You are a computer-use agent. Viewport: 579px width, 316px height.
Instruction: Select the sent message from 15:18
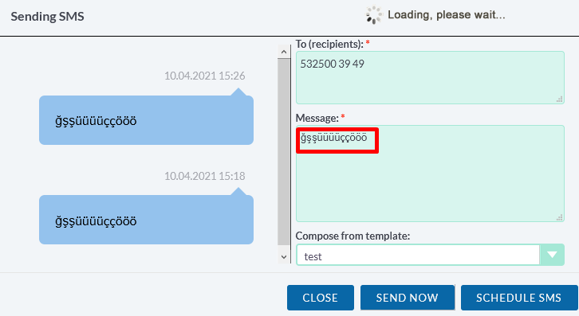point(146,220)
